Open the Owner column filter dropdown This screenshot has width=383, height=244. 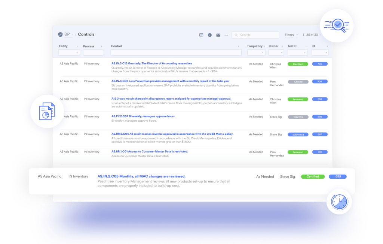276,53
